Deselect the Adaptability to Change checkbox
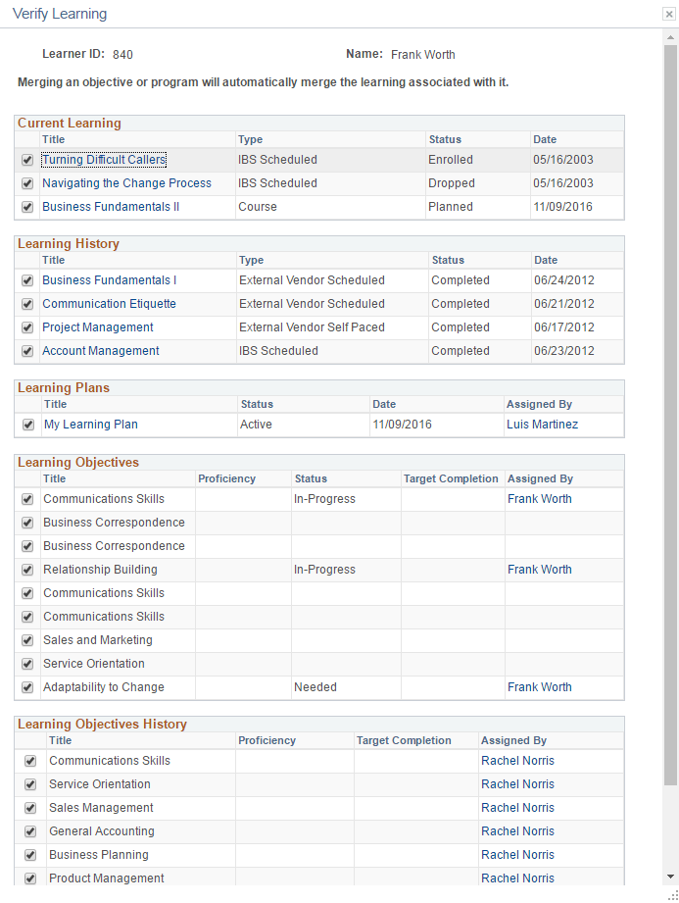This screenshot has height=903, width=679. tap(26, 687)
